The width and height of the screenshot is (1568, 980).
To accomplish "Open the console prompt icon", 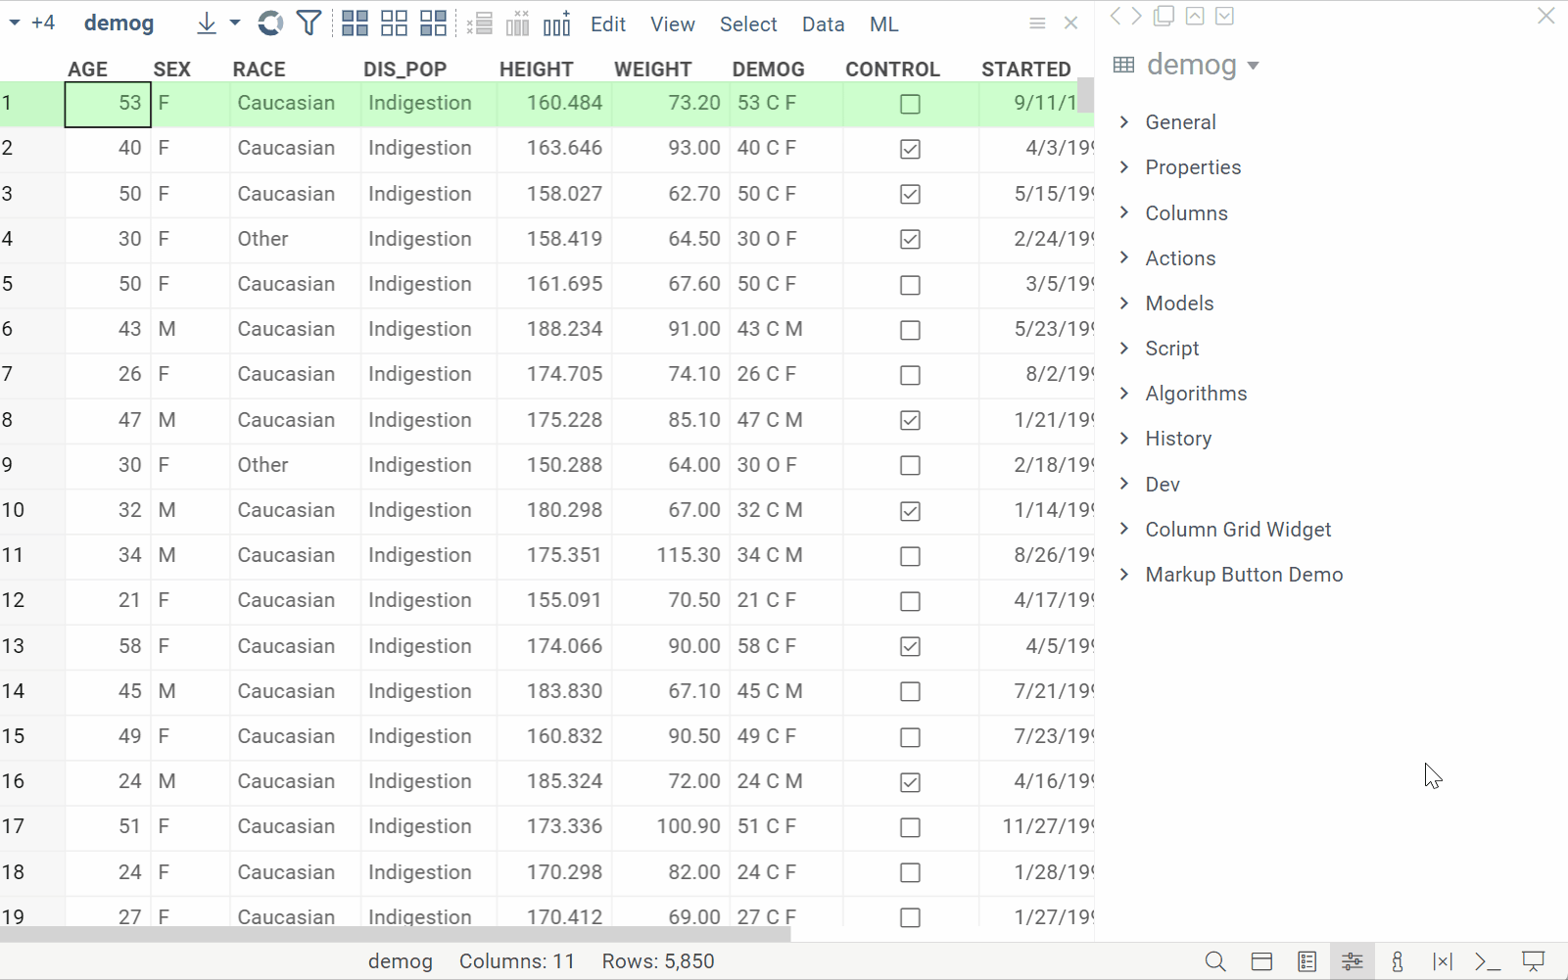I will click(1488, 961).
